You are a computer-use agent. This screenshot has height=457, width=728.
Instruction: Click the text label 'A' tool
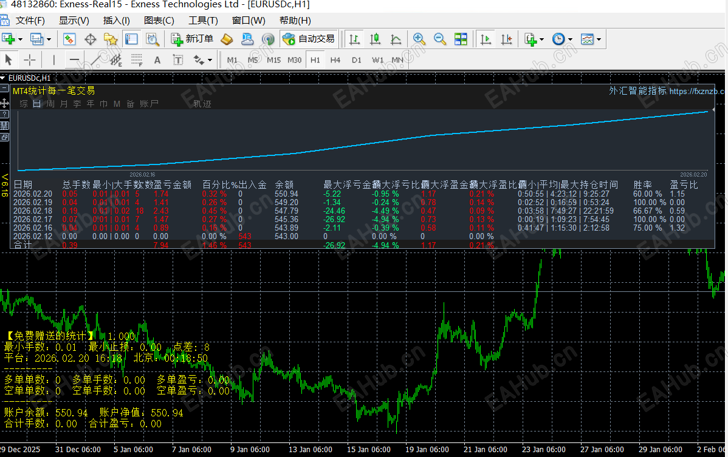157,60
